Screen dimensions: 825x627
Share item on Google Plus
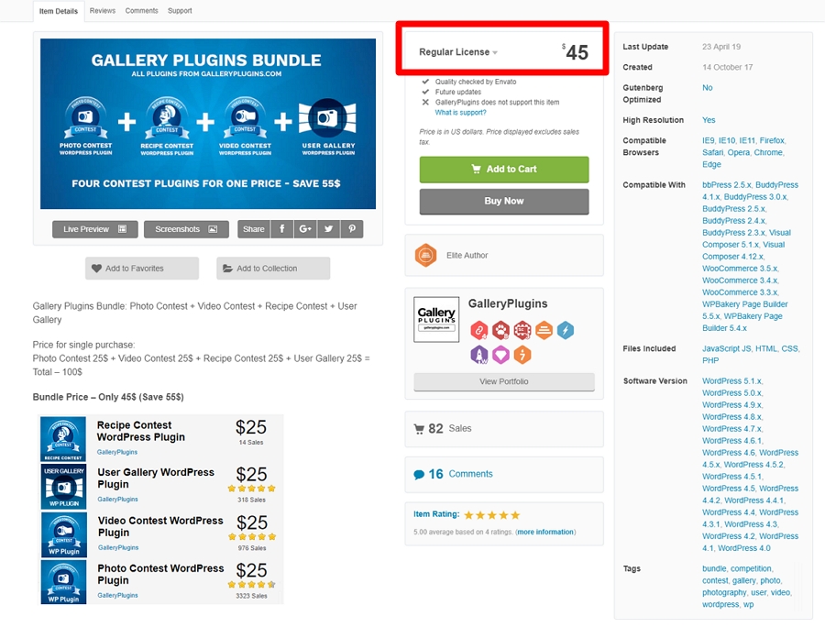[x=305, y=229]
